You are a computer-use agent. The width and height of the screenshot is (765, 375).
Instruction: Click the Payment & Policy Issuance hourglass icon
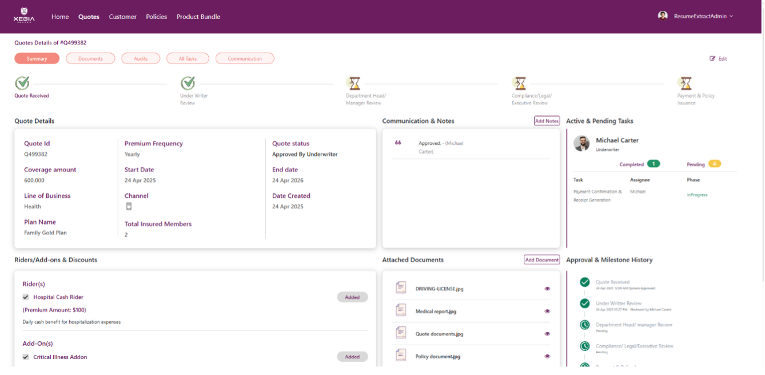pyautogui.click(x=686, y=83)
